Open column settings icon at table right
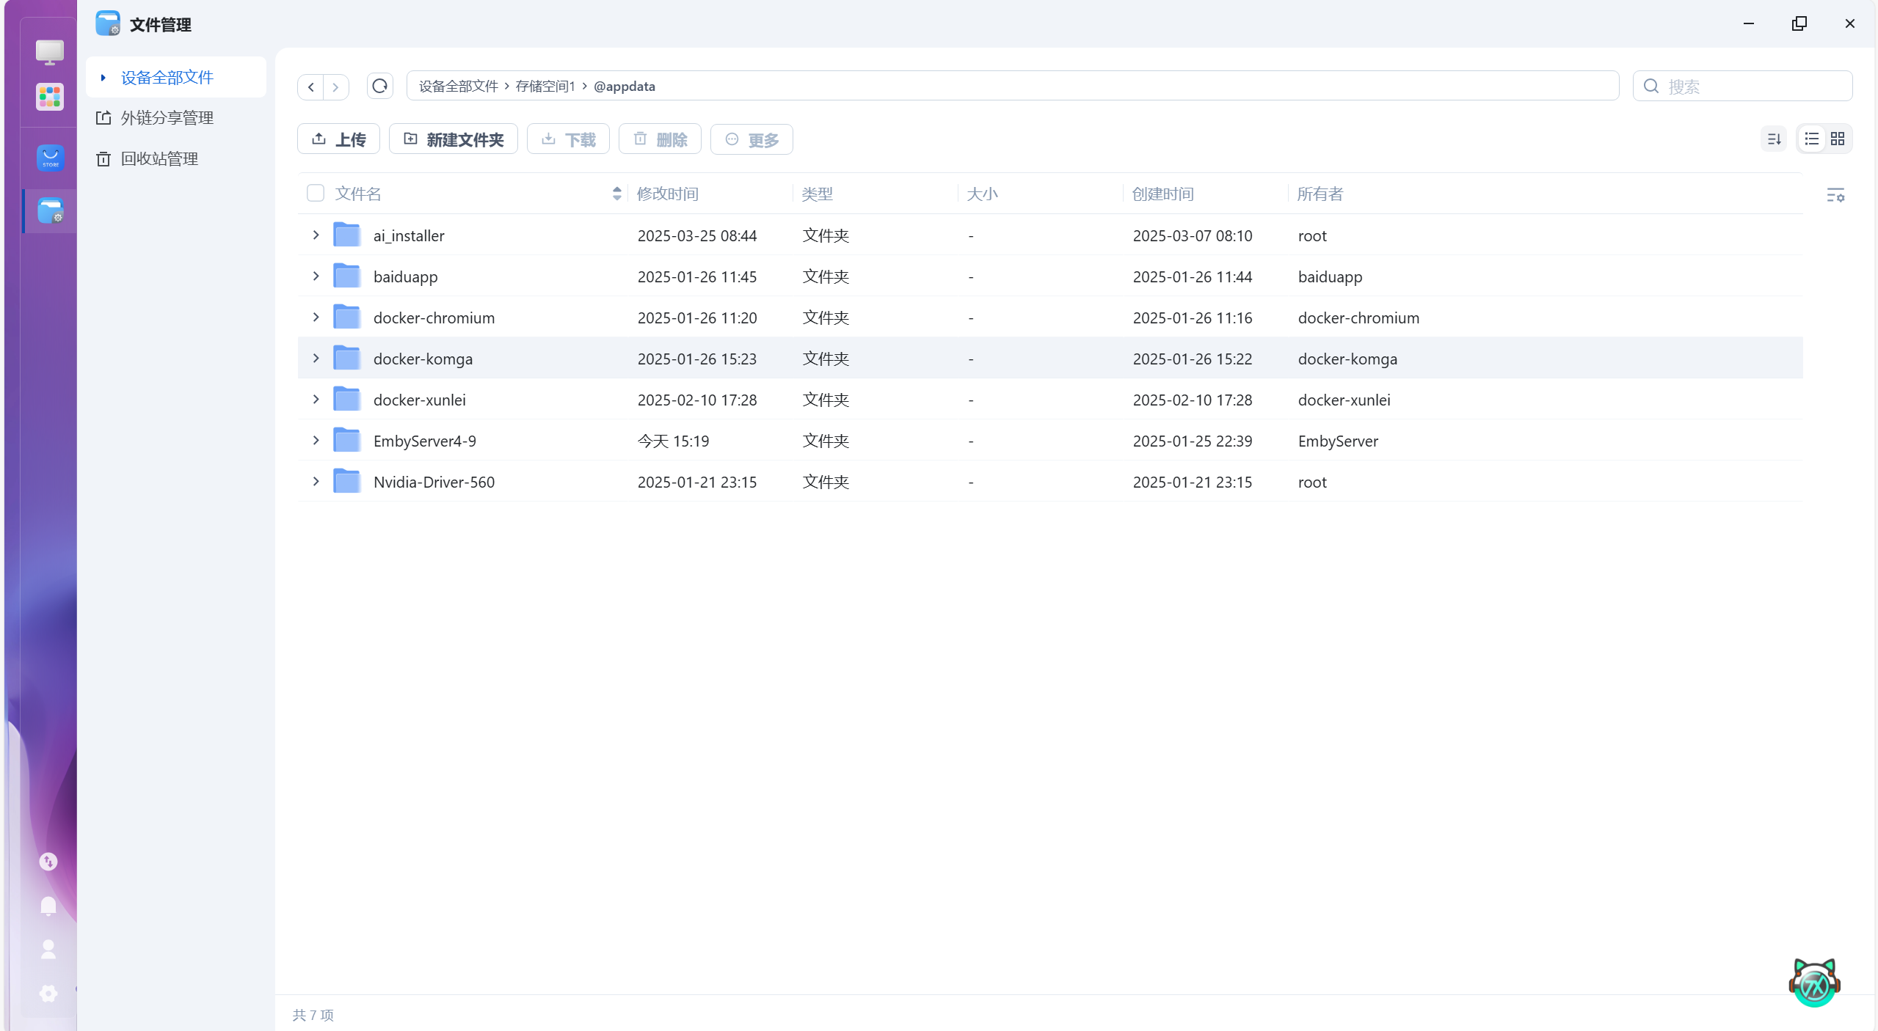 (1835, 194)
